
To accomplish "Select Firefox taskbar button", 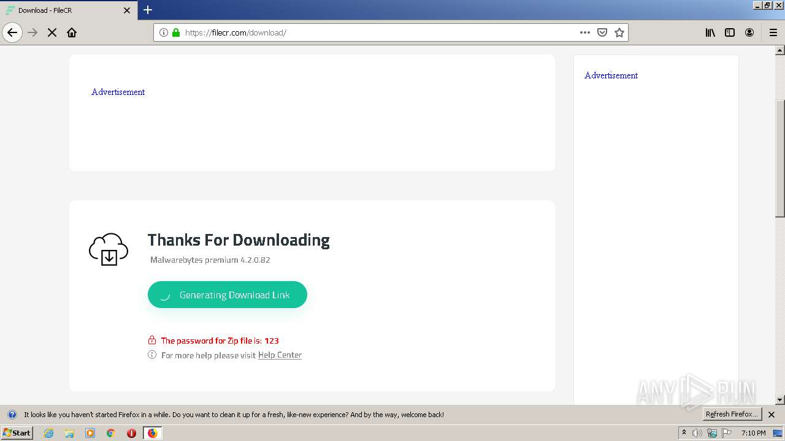I will tap(152, 433).
